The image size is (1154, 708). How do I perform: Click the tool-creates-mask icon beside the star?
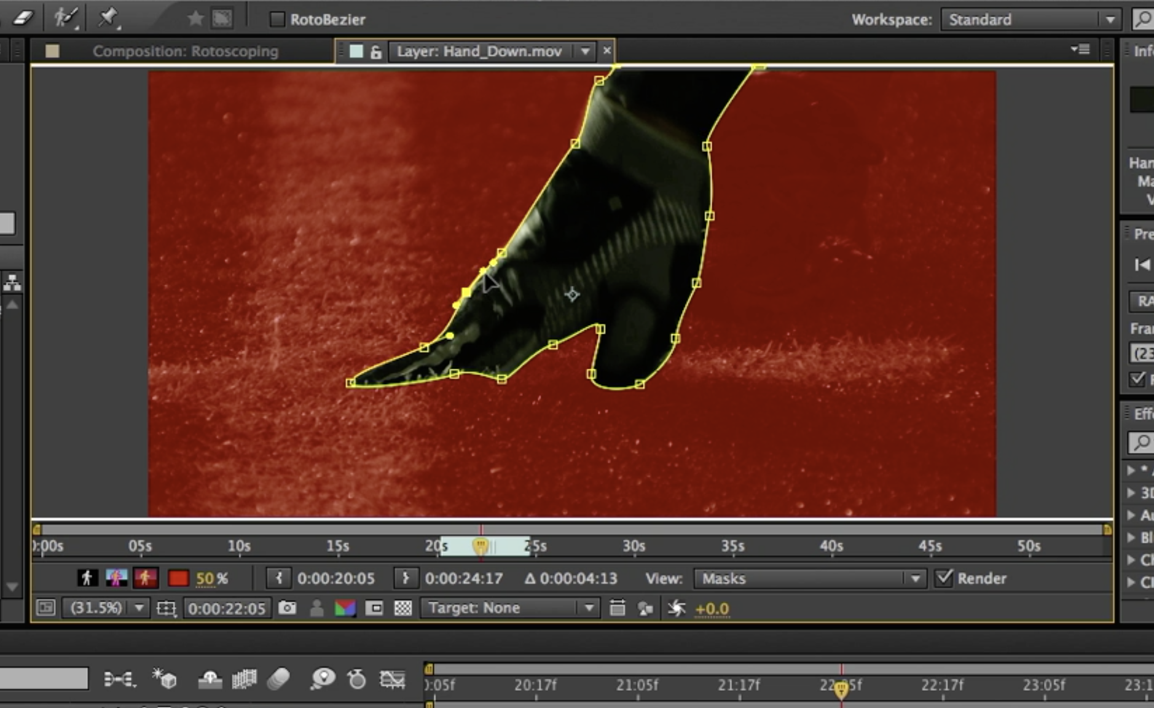[x=222, y=19]
